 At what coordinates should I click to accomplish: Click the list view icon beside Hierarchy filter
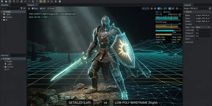pyautogui.click(x=24, y=8)
